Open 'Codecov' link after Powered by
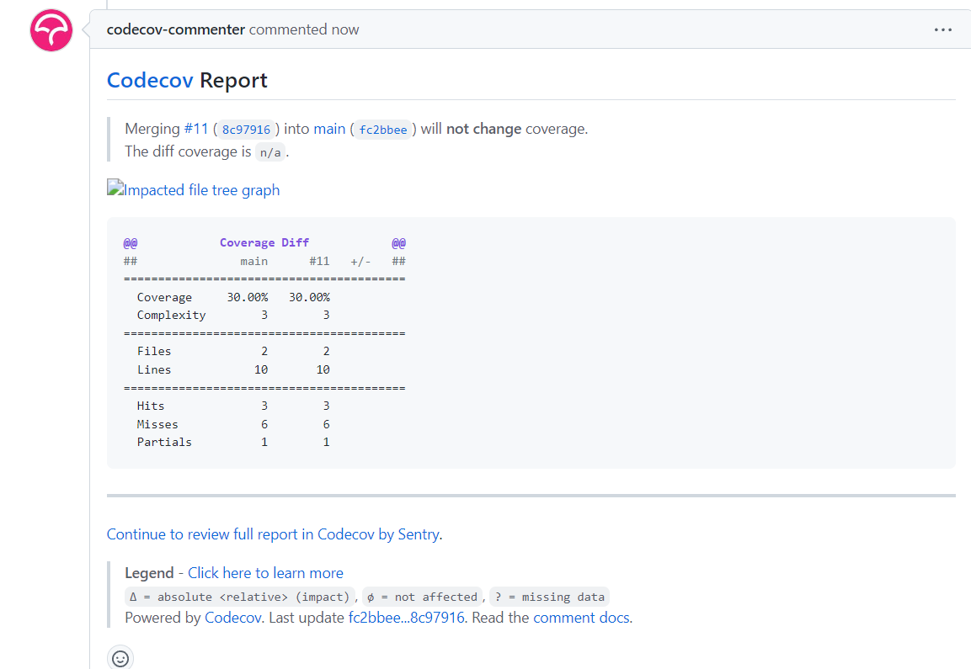The width and height of the screenshot is (971, 669). [232, 618]
